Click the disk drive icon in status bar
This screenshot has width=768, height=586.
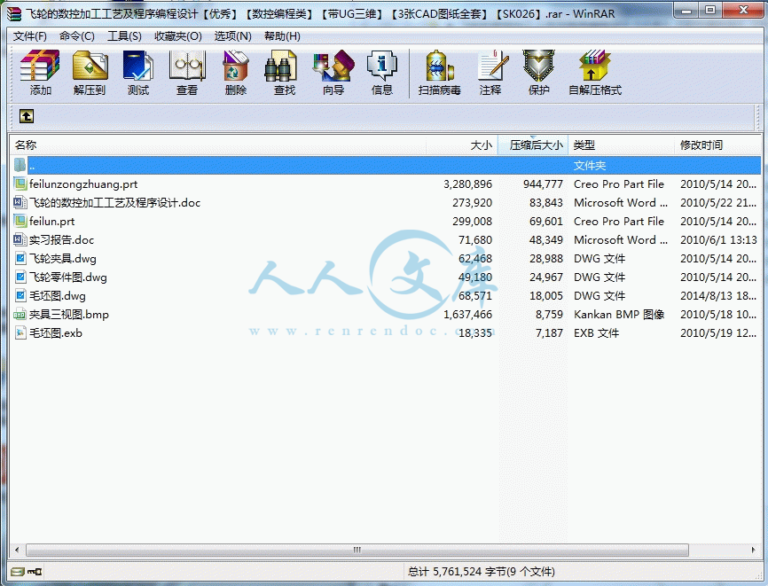tap(17, 571)
